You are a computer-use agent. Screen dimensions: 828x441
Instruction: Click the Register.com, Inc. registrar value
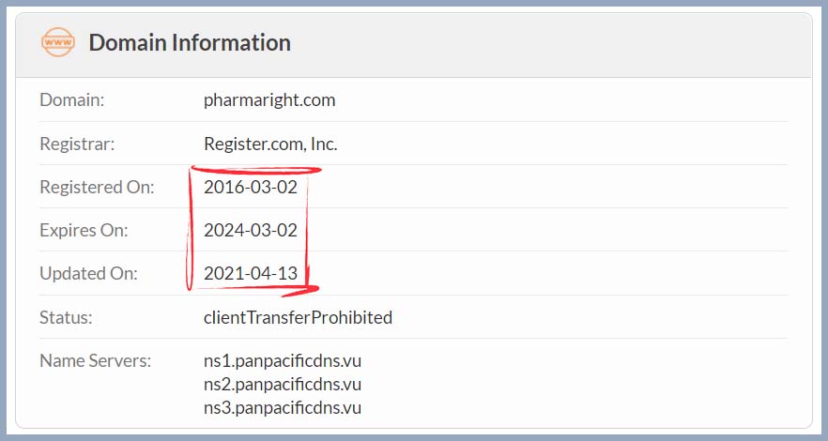pyautogui.click(x=270, y=144)
